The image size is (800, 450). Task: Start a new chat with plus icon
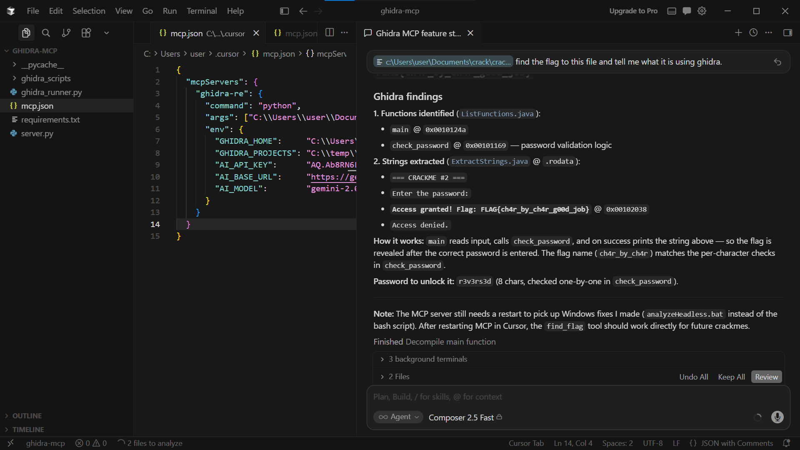(738, 32)
